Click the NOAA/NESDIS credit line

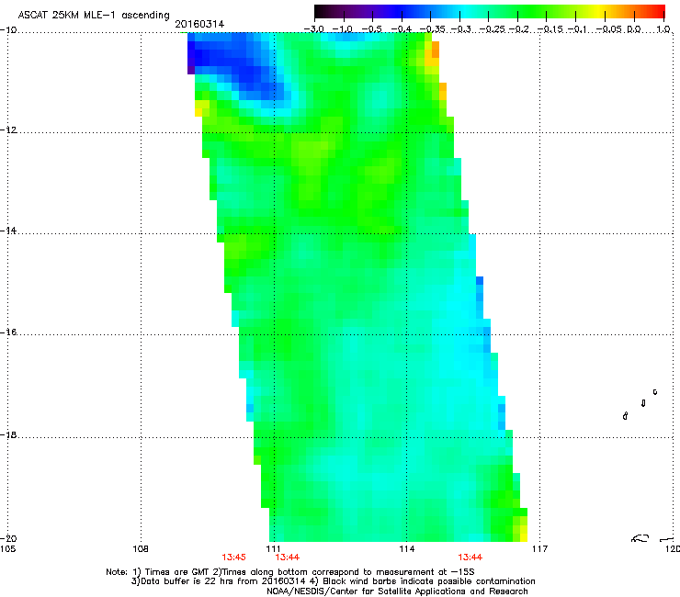pyautogui.click(x=397, y=591)
